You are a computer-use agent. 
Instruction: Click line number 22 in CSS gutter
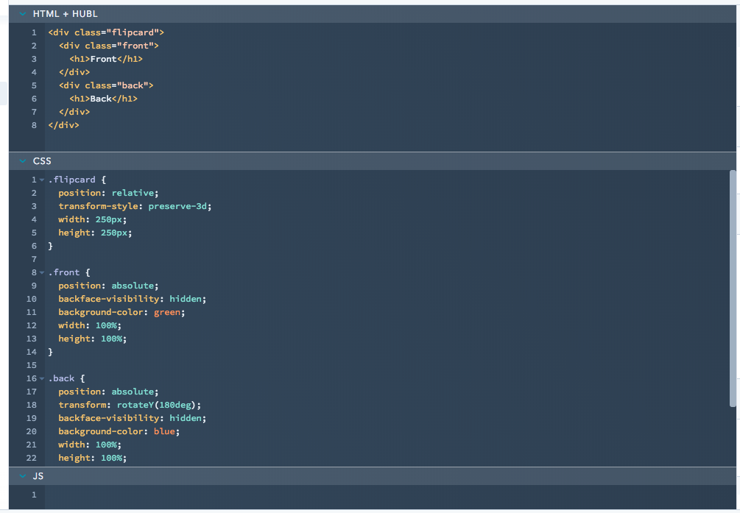(x=32, y=458)
